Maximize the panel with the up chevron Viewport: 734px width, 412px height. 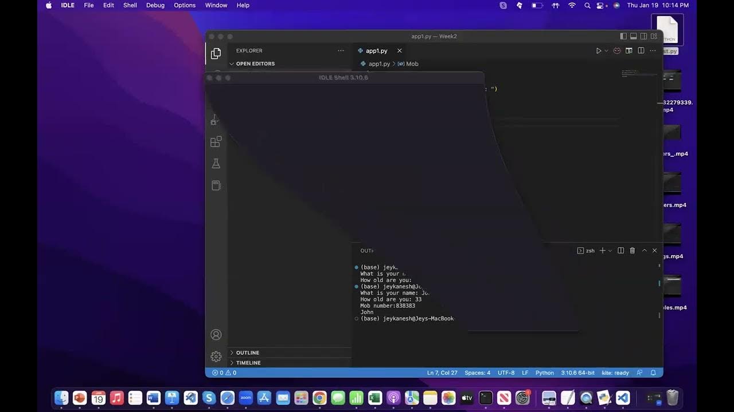(644, 251)
